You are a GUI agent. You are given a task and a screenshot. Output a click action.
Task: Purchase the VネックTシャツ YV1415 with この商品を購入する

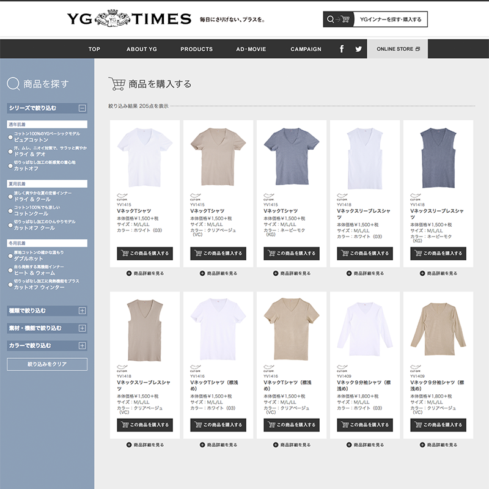pos(145,253)
